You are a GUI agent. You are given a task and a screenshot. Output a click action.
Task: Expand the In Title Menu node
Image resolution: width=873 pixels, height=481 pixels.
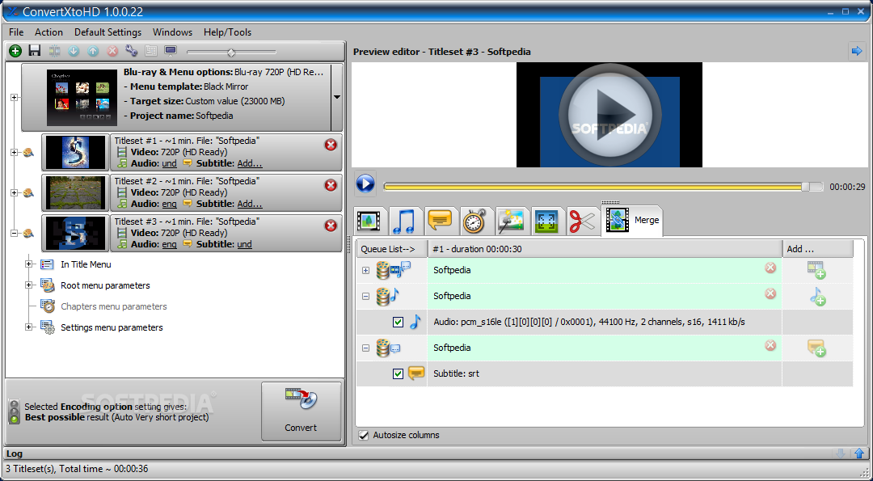point(28,264)
